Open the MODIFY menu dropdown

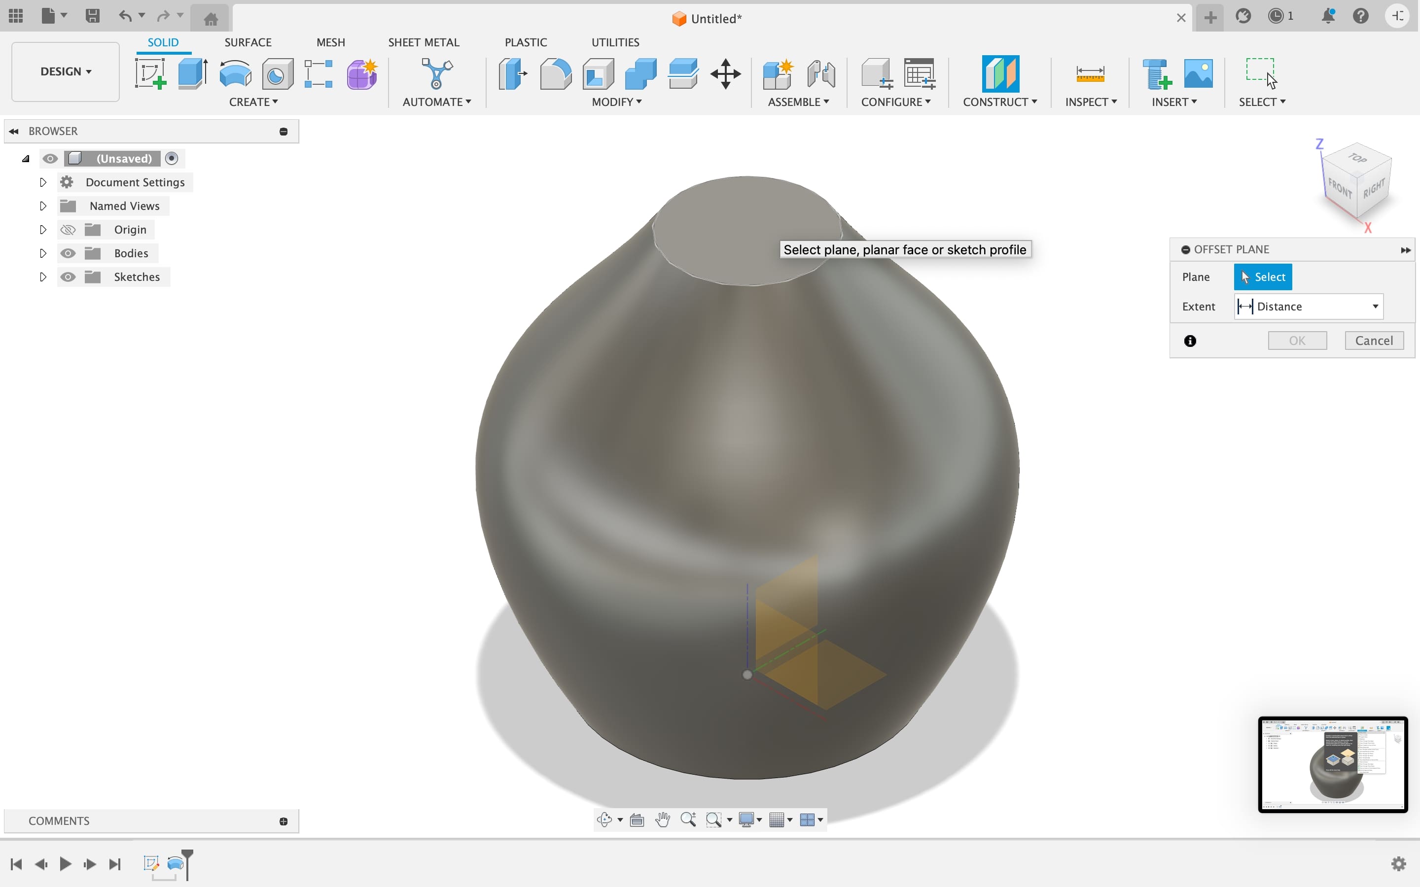(x=617, y=102)
